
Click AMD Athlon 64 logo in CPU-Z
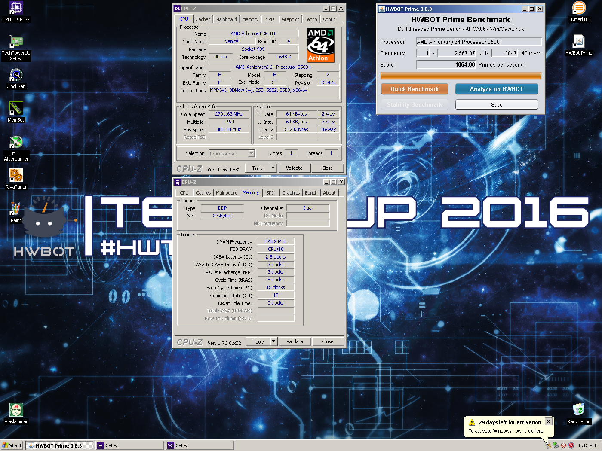click(320, 45)
